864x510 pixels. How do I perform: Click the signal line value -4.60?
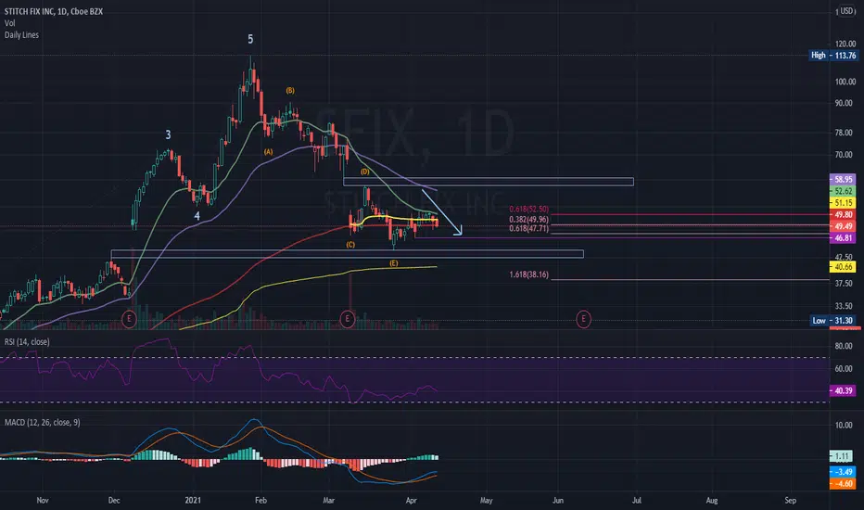click(x=843, y=483)
